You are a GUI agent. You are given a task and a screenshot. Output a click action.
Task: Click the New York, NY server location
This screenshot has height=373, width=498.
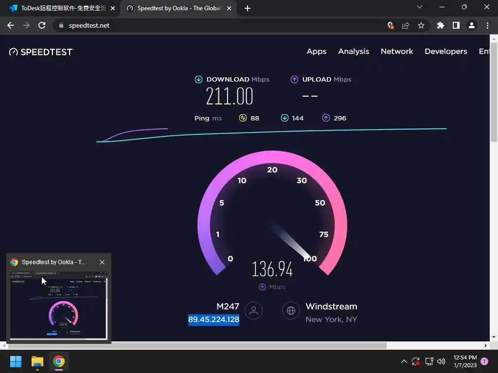click(x=331, y=320)
